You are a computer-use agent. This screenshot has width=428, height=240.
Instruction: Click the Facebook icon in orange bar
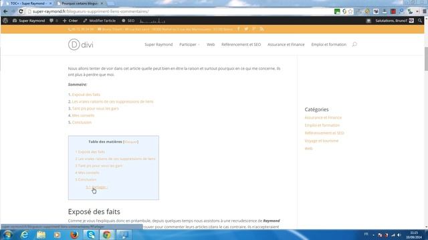coord(238,29)
